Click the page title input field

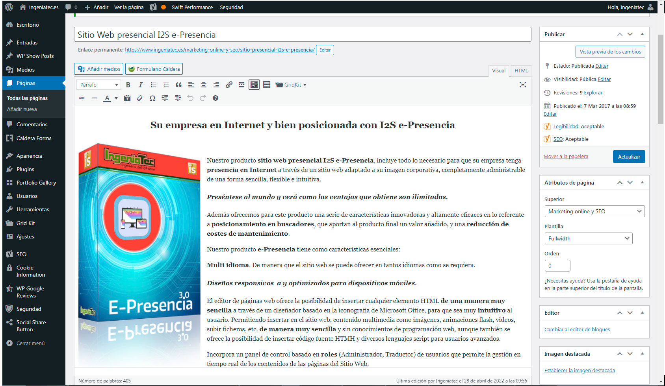303,35
